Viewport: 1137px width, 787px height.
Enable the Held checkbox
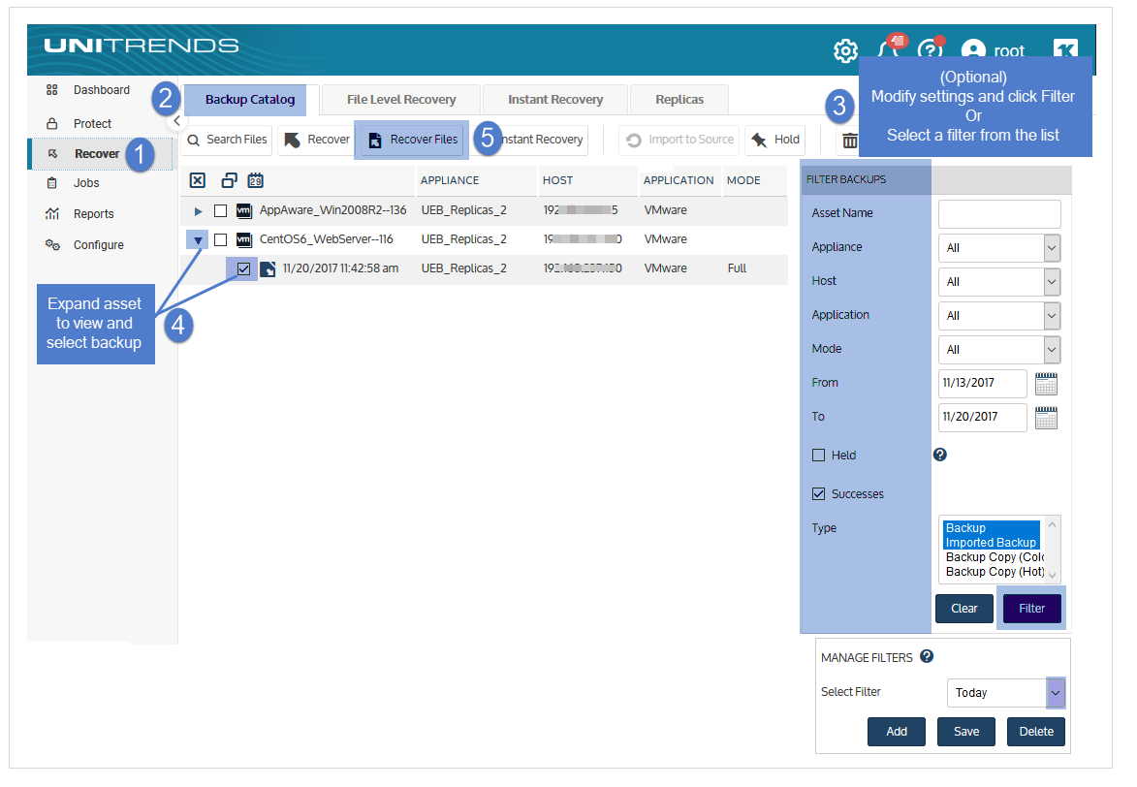pyautogui.click(x=819, y=456)
